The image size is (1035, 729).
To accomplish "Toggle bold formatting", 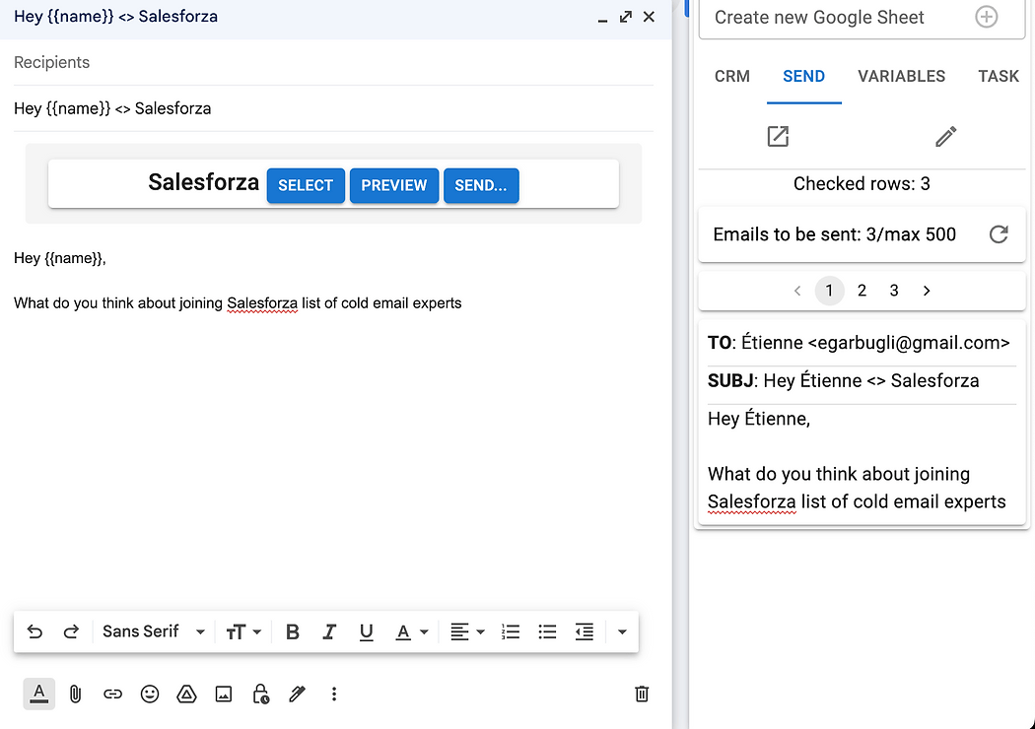I will (293, 632).
